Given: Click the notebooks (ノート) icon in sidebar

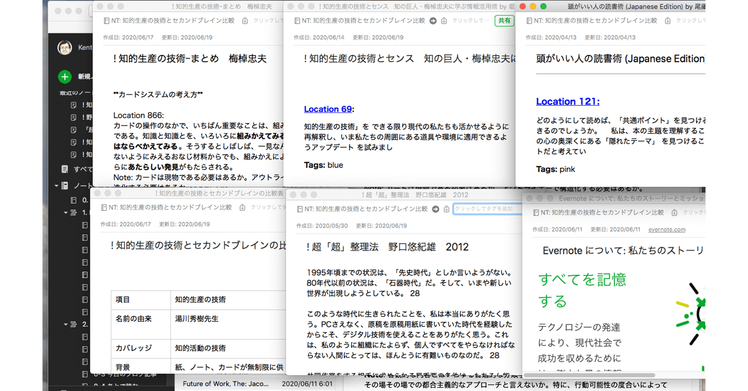Looking at the screenshot, I should [65, 186].
